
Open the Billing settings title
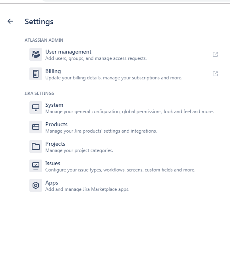coord(53,71)
